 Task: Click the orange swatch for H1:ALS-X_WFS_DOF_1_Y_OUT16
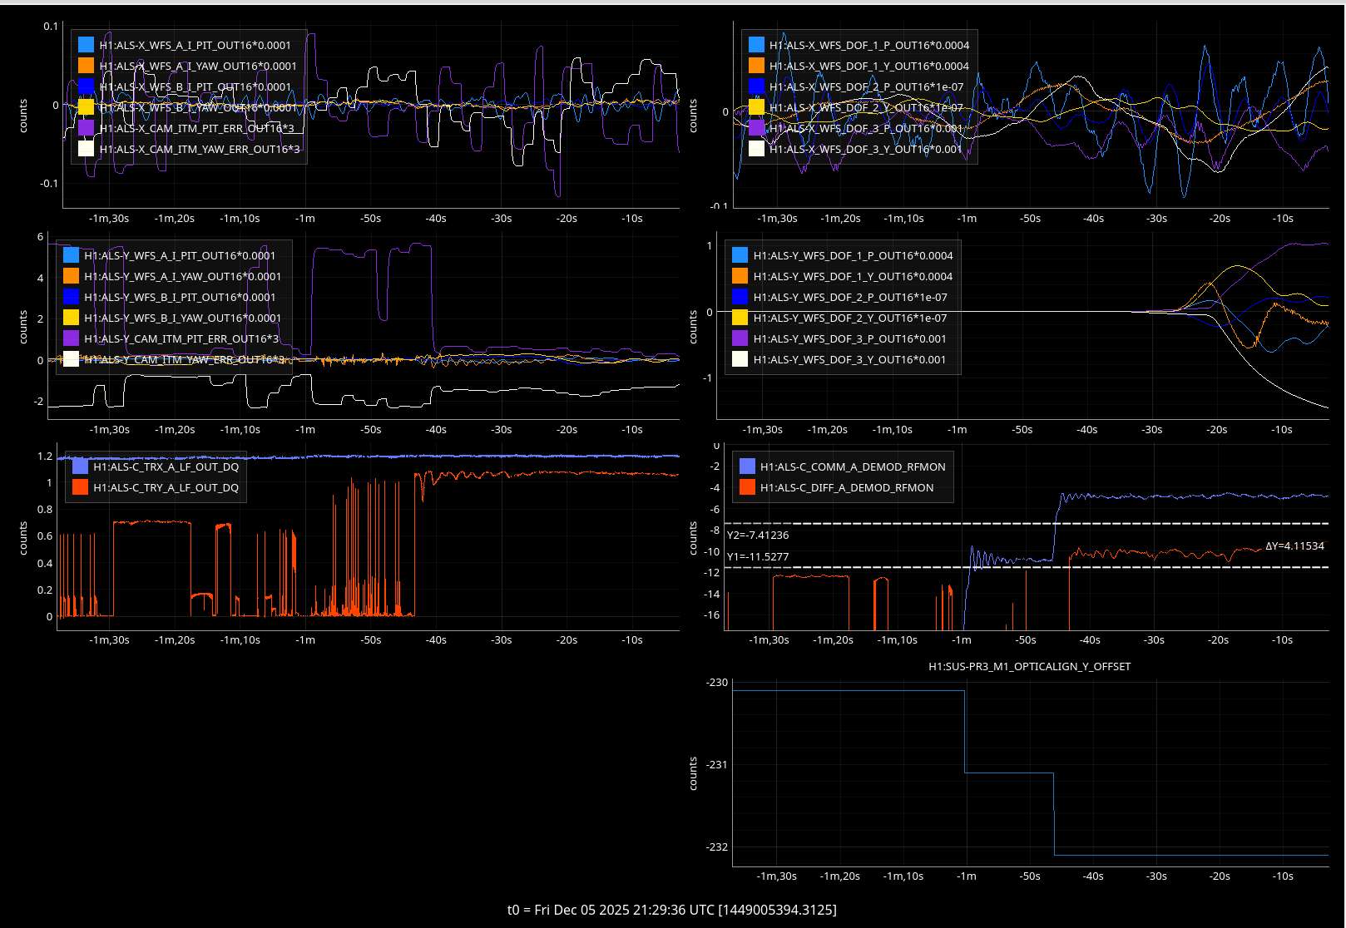click(756, 66)
